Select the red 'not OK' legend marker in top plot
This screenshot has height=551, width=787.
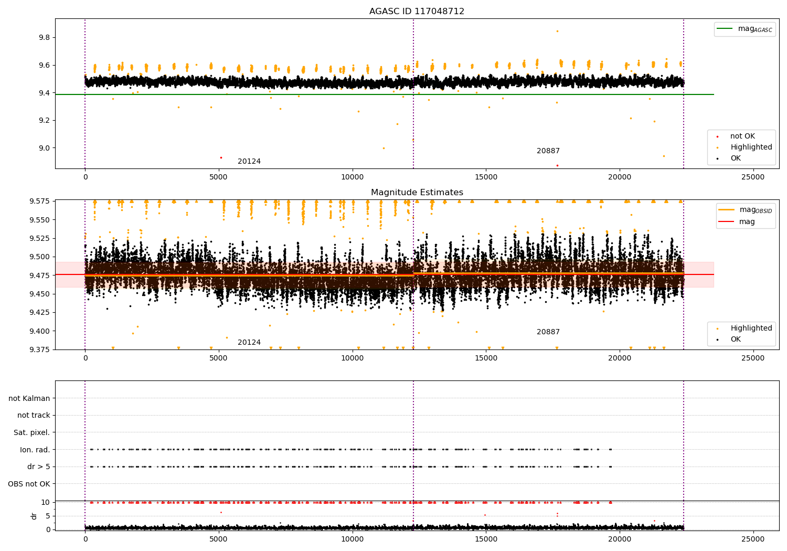click(717, 136)
